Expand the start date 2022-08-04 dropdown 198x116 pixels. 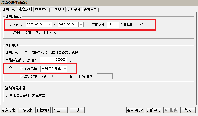pos(49,25)
